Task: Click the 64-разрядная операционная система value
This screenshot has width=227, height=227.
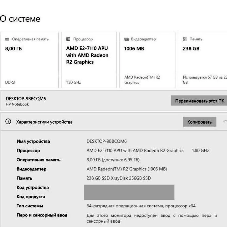Action: click(141, 206)
